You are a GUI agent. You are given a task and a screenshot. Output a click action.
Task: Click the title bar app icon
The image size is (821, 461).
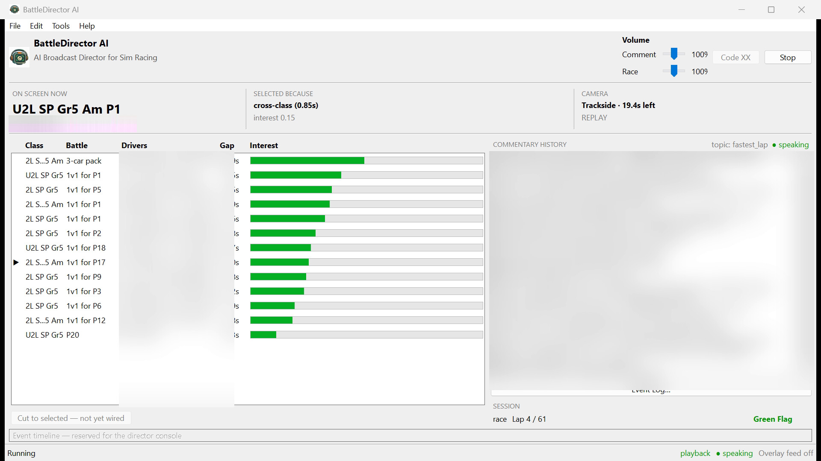pos(14,9)
